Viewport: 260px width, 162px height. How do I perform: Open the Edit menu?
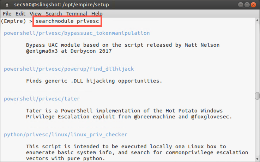pyautogui.click(x=20, y=14)
